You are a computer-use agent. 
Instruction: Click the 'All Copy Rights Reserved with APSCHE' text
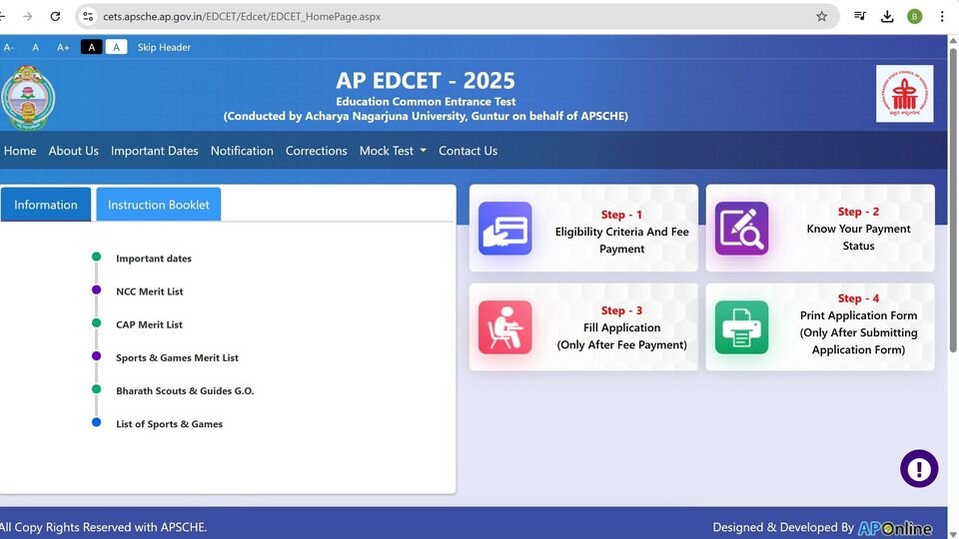point(103,527)
